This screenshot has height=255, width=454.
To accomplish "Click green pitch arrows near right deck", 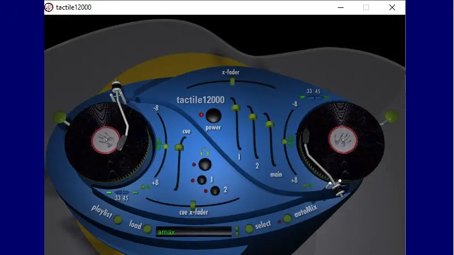I will (291, 141).
